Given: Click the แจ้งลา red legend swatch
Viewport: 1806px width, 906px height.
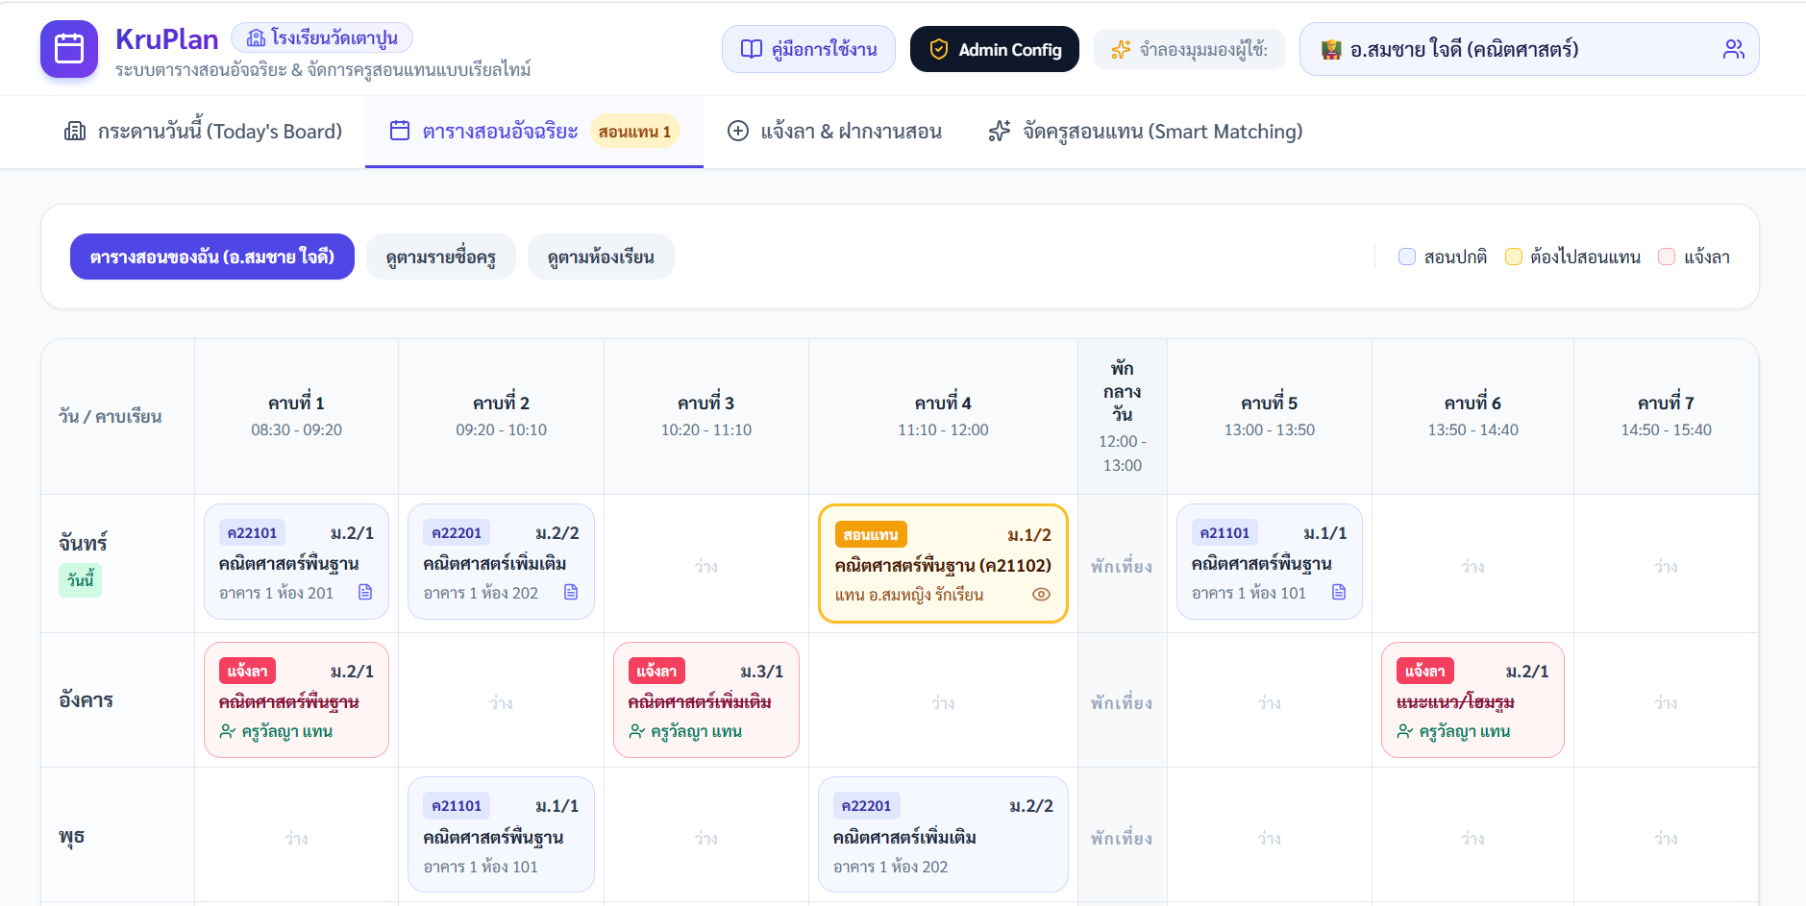Looking at the screenshot, I should tap(1667, 257).
